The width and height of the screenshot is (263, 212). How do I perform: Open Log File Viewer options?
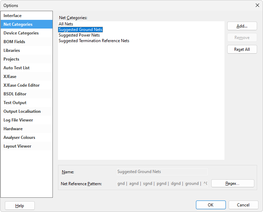coord(18,120)
